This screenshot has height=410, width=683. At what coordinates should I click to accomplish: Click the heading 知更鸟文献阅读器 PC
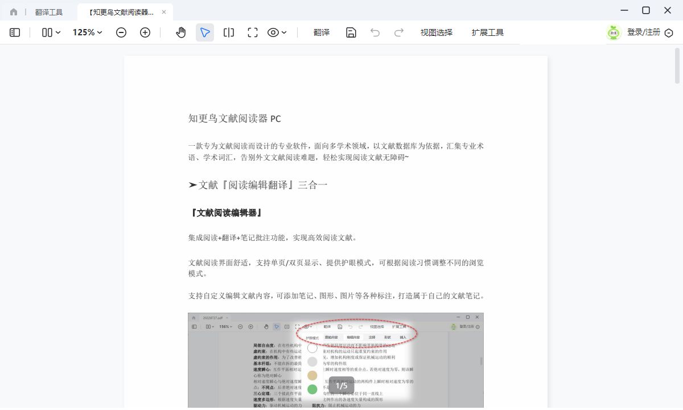click(x=234, y=118)
